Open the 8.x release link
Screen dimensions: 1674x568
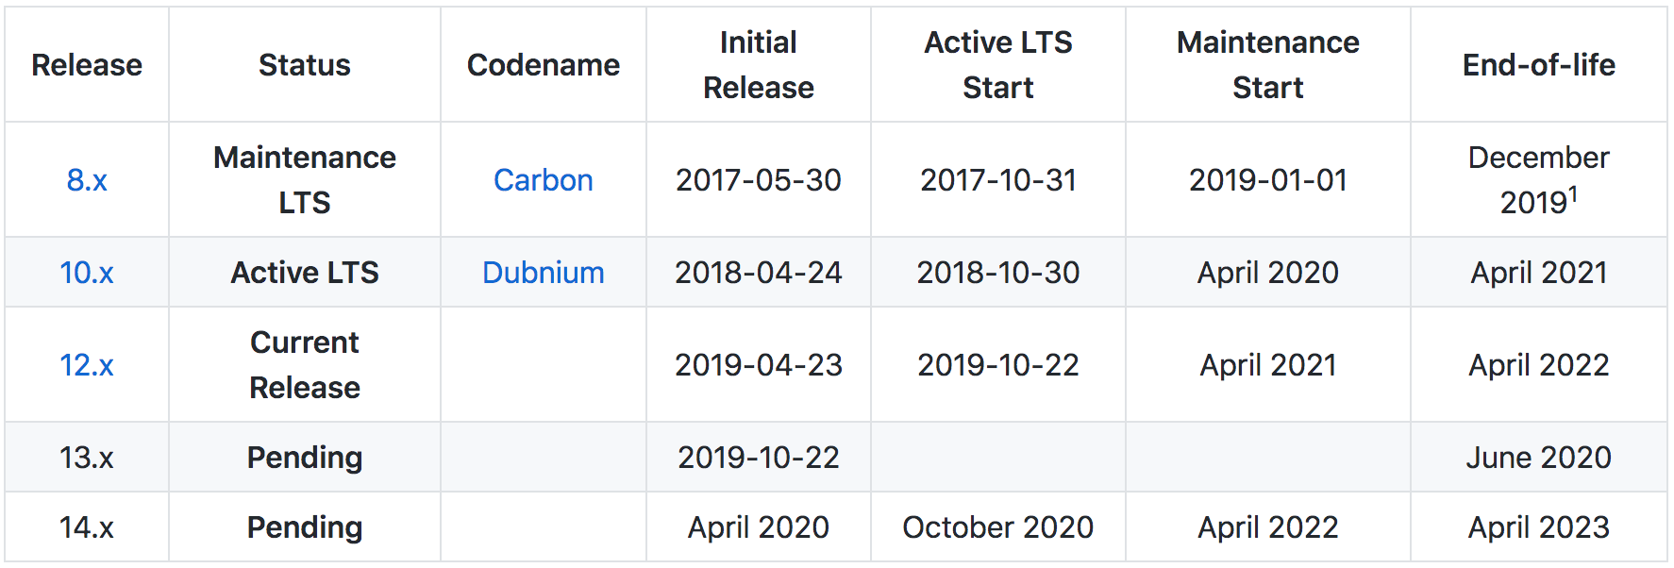(87, 180)
